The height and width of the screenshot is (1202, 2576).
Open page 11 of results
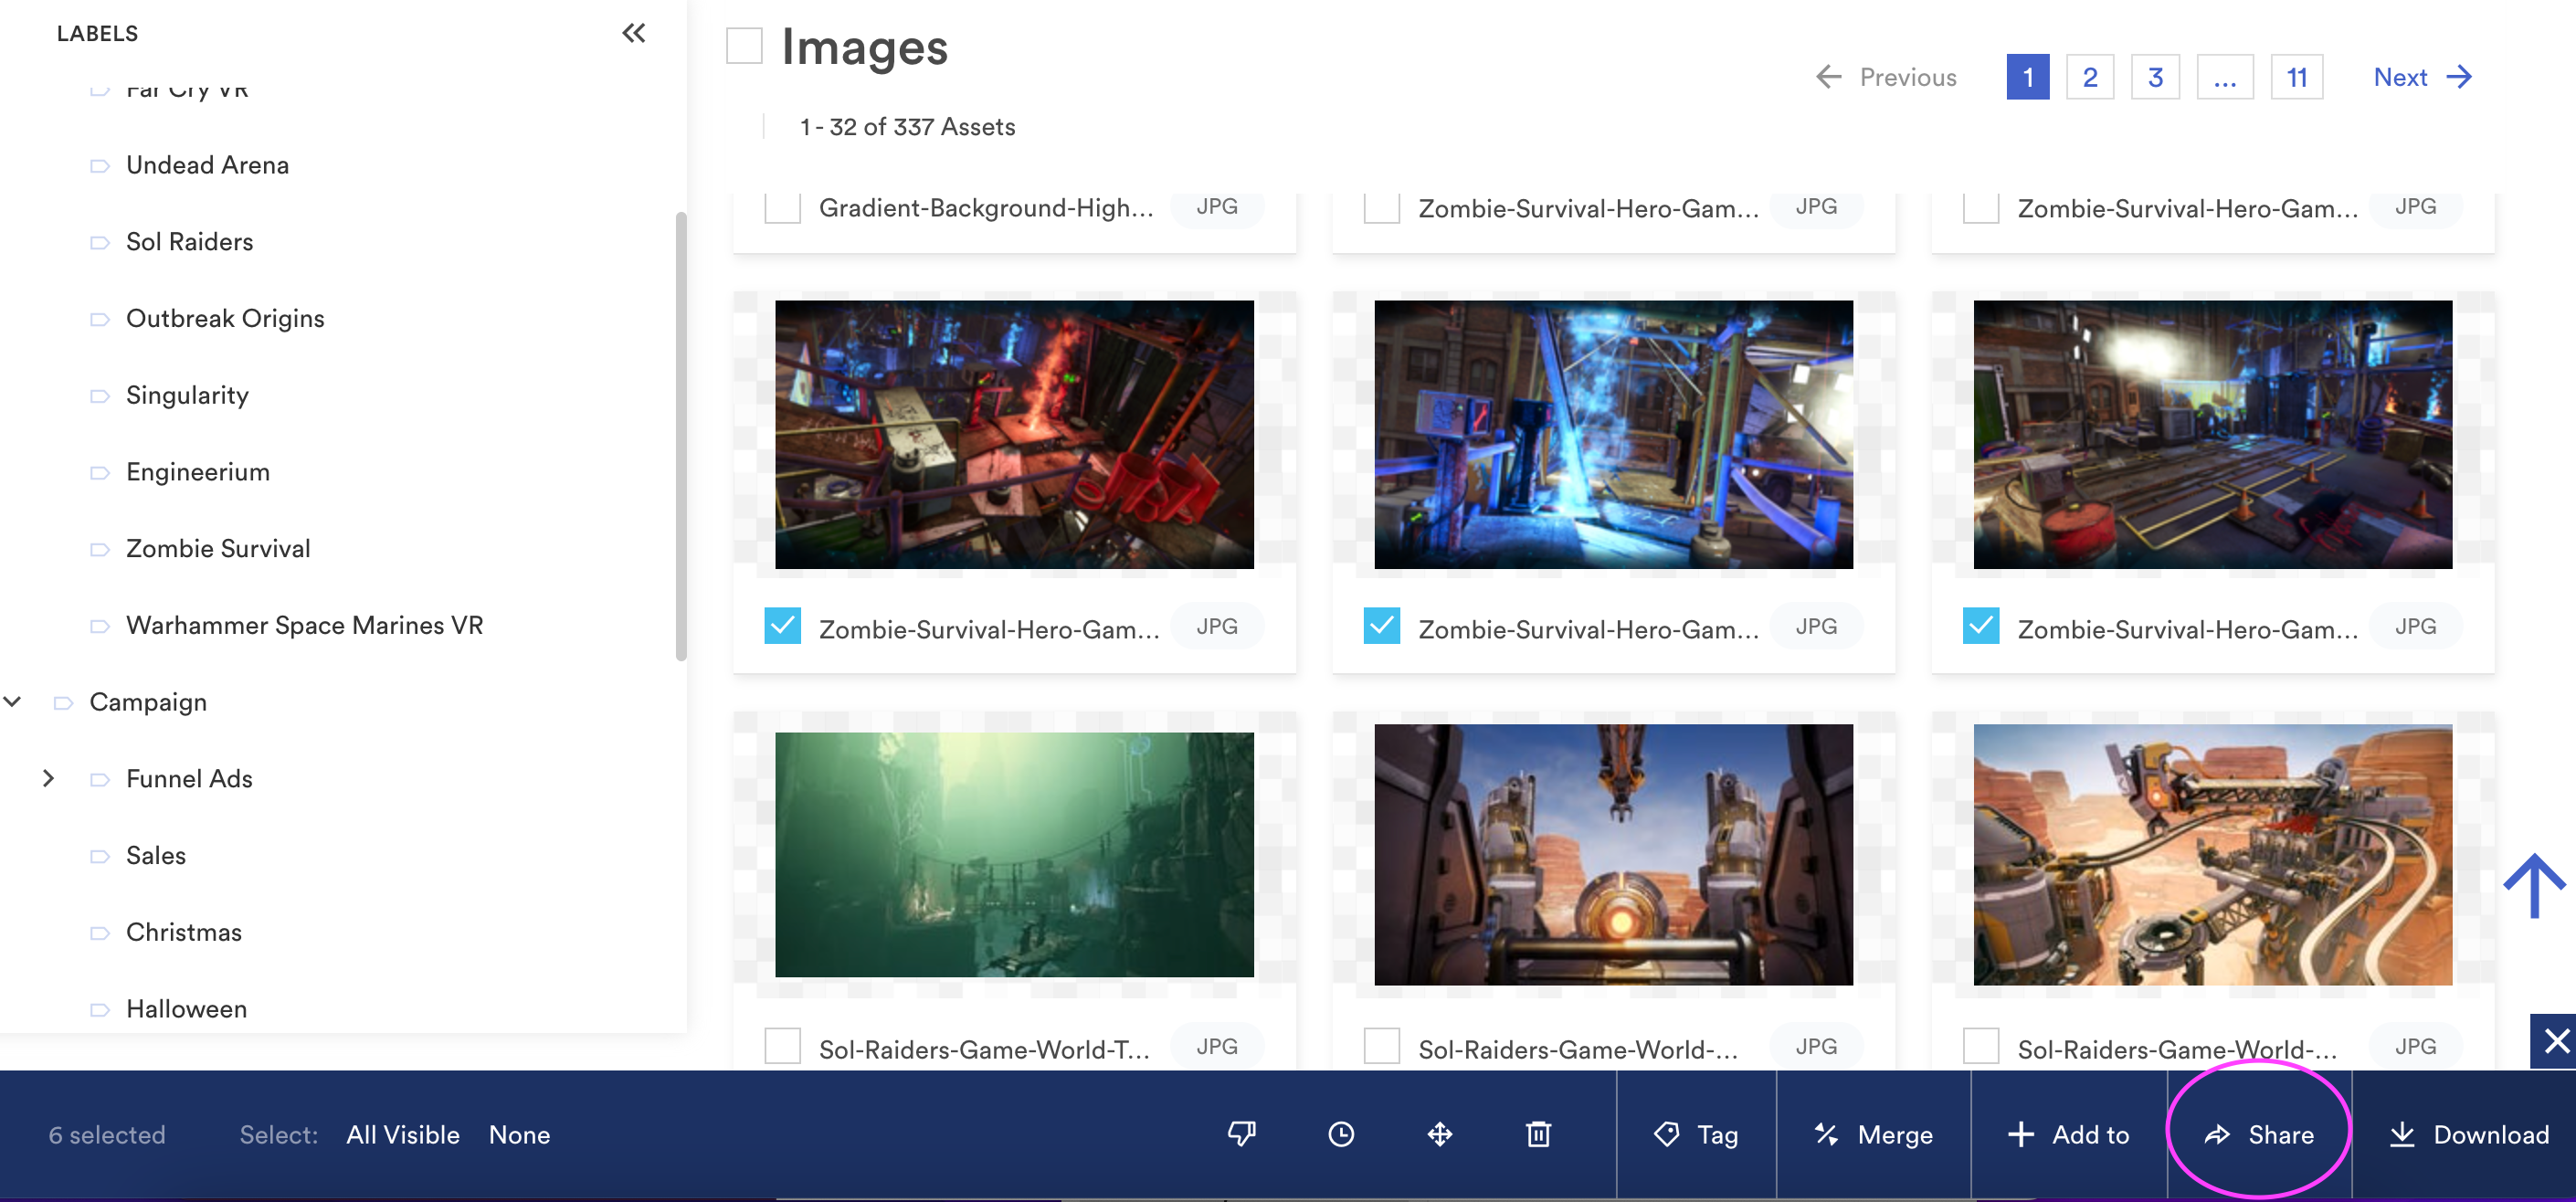[2296, 77]
